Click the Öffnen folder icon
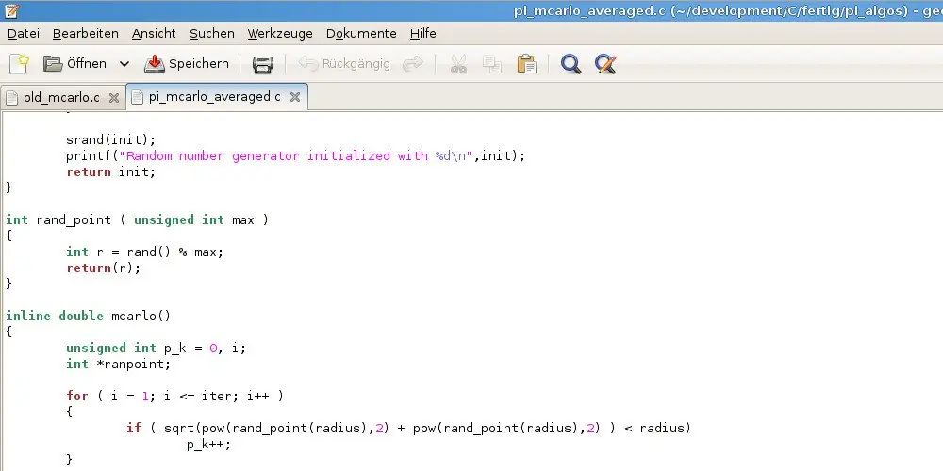 [x=53, y=64]
